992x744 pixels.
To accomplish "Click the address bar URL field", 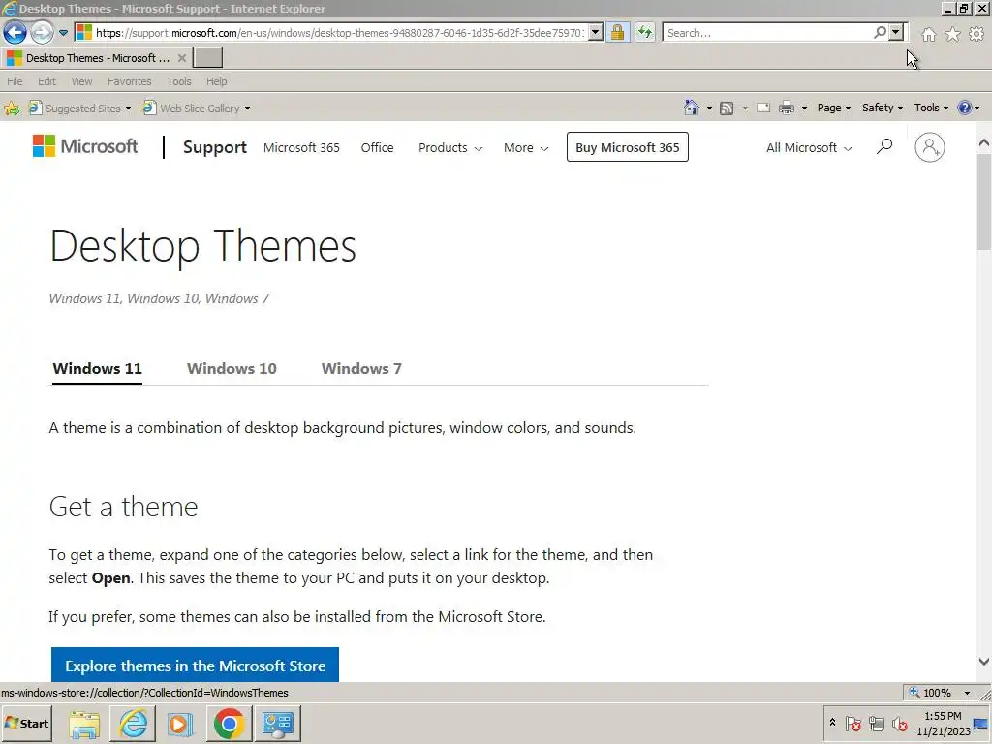I will (x=331, y=32).
